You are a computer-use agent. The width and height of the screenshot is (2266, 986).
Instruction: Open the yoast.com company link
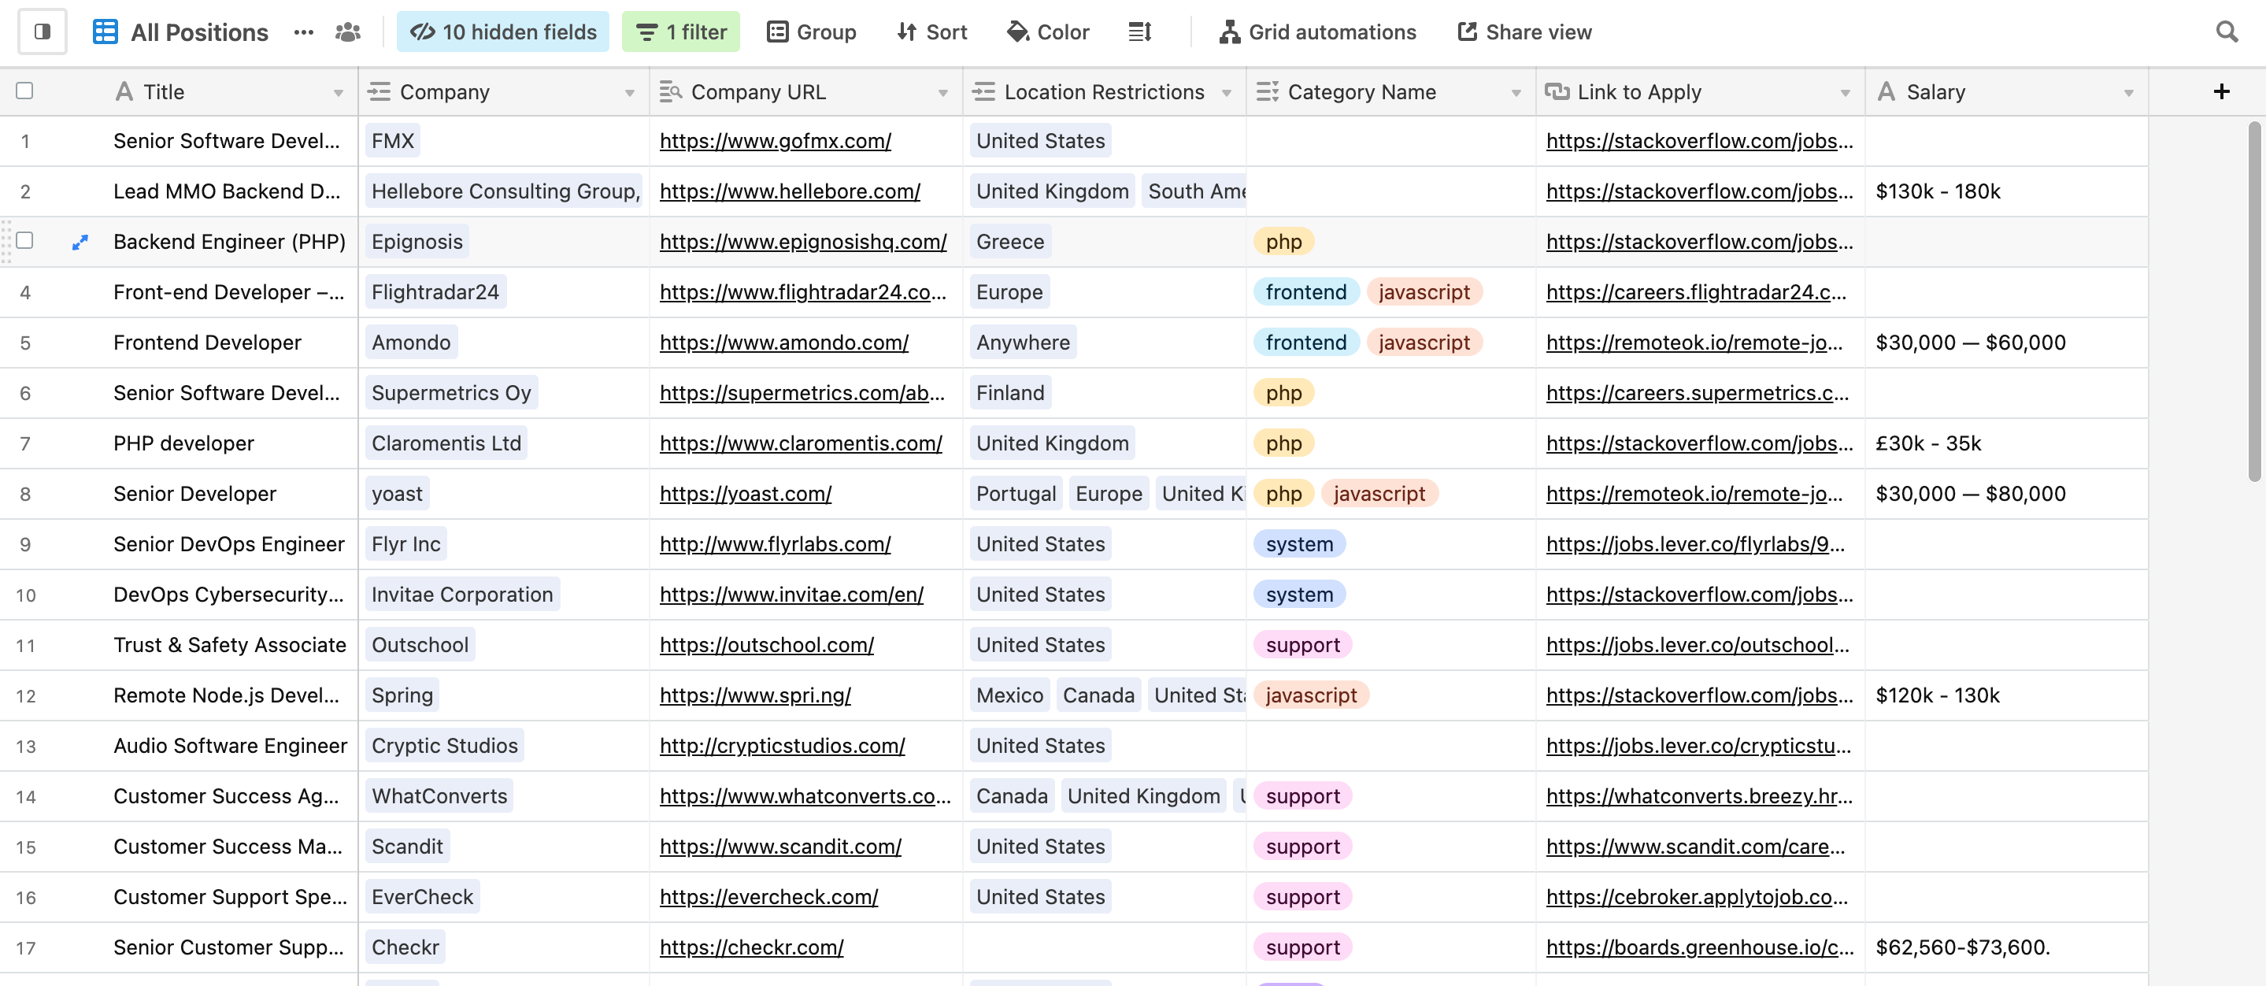coord(745,494)
